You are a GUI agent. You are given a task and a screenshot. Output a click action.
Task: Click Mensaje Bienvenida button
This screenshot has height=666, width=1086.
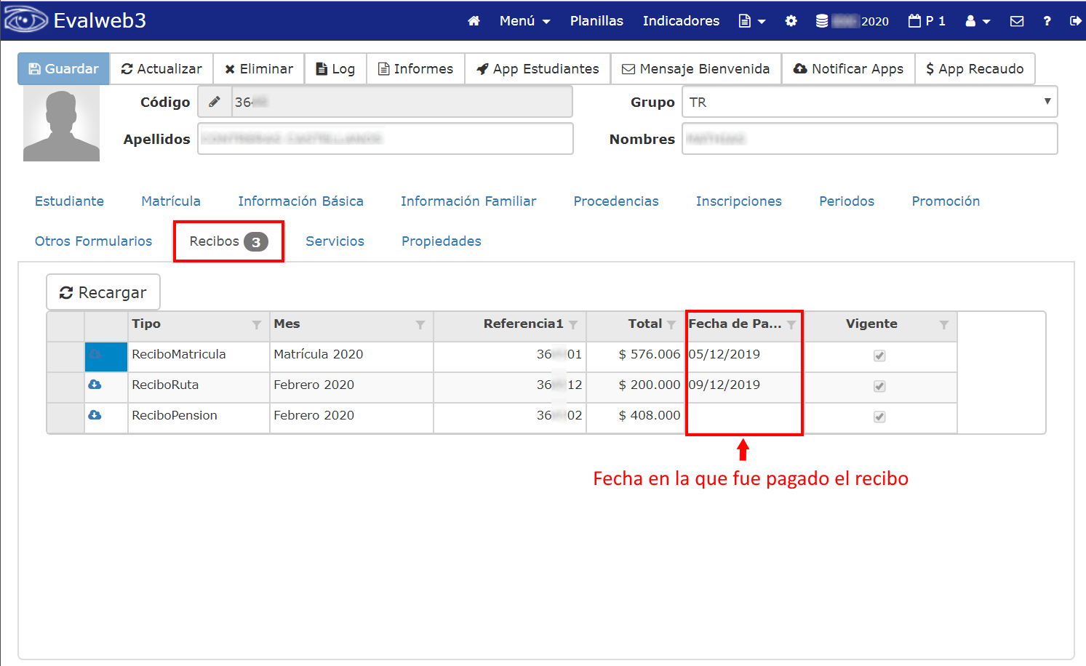(x=696, y=69)
